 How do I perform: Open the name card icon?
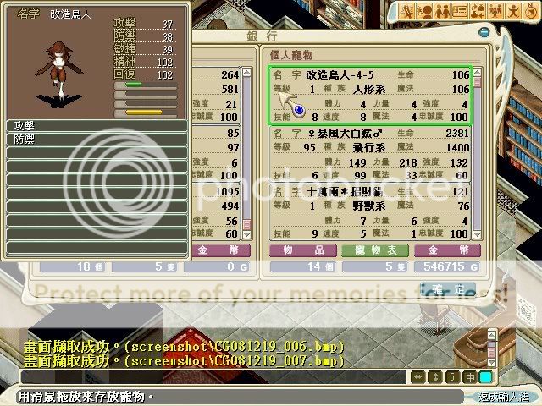pyautogui.click(x=461, y=11)
